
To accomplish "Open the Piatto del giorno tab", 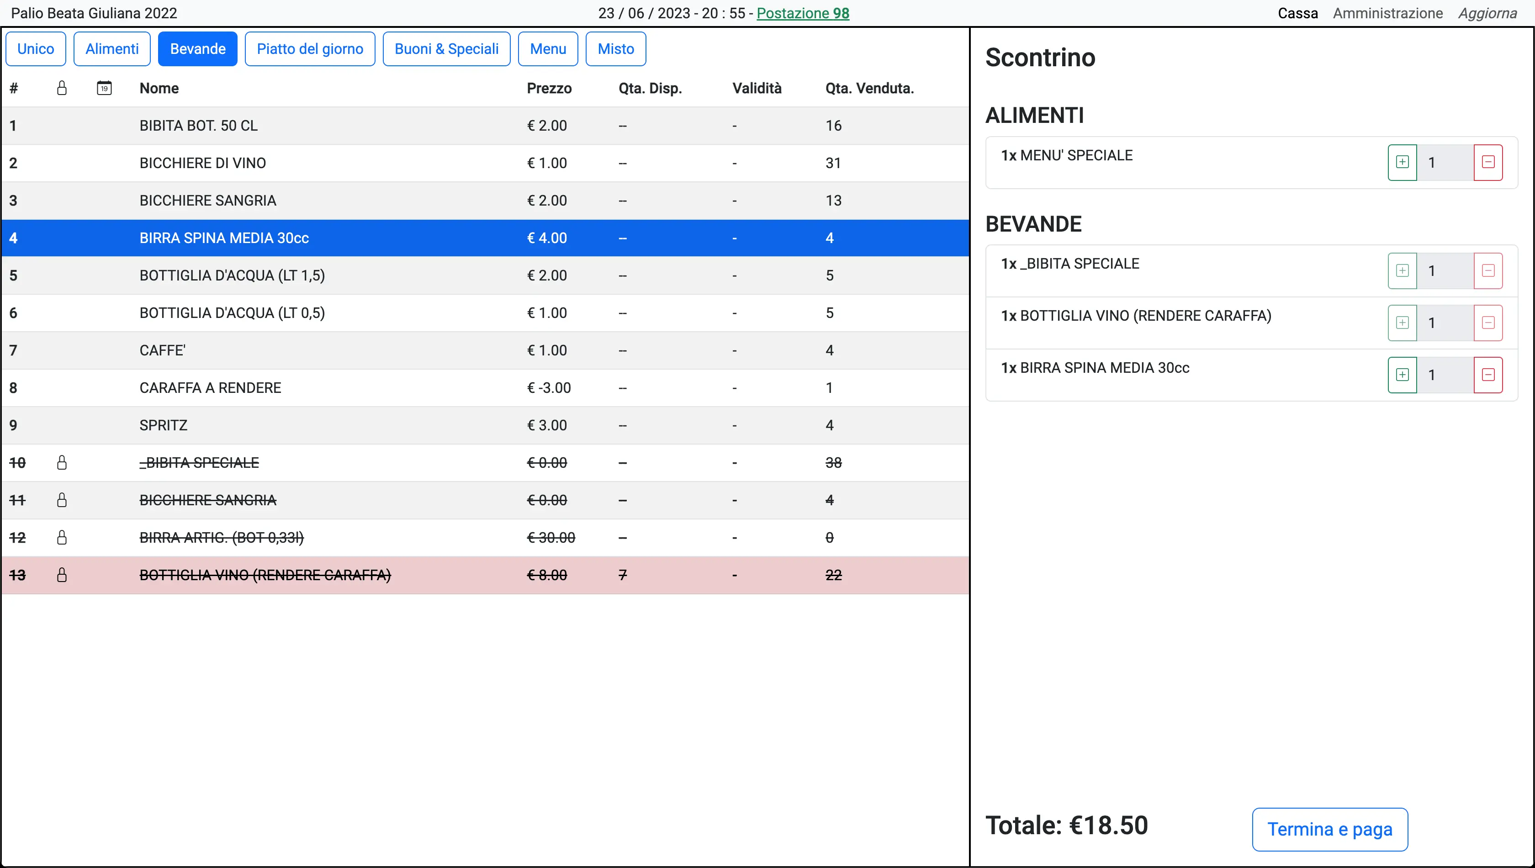I will click(309, 49).
